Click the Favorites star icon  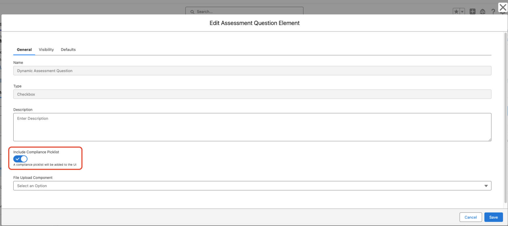(x=456, y=12)
